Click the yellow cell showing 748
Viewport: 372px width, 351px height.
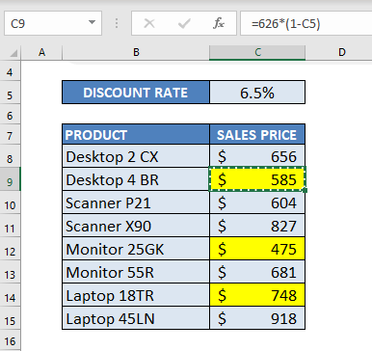pyautogui.click(x=257, y=295)
